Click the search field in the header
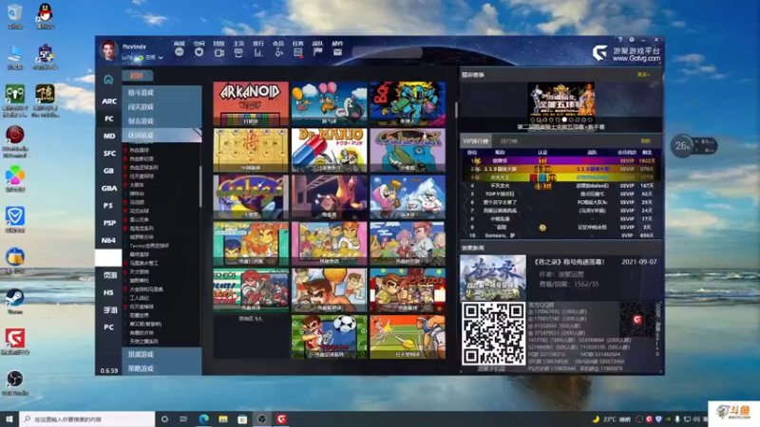This screenshot has width=760, height=427. 387,52
